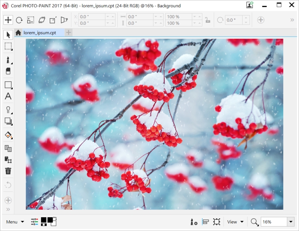Toggle the options sliders icon
The width and height of the screenshot is (299, 231).
(x=34, y=222)
